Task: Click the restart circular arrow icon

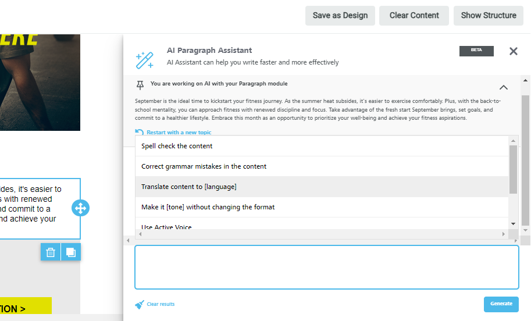Action: click(139, 133)
